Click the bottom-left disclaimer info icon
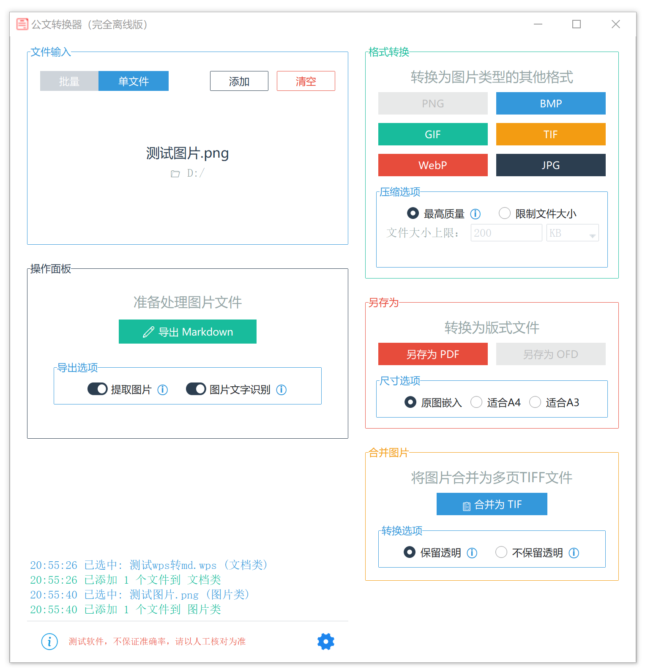645x672 pixels. click(x=49, y=642)
